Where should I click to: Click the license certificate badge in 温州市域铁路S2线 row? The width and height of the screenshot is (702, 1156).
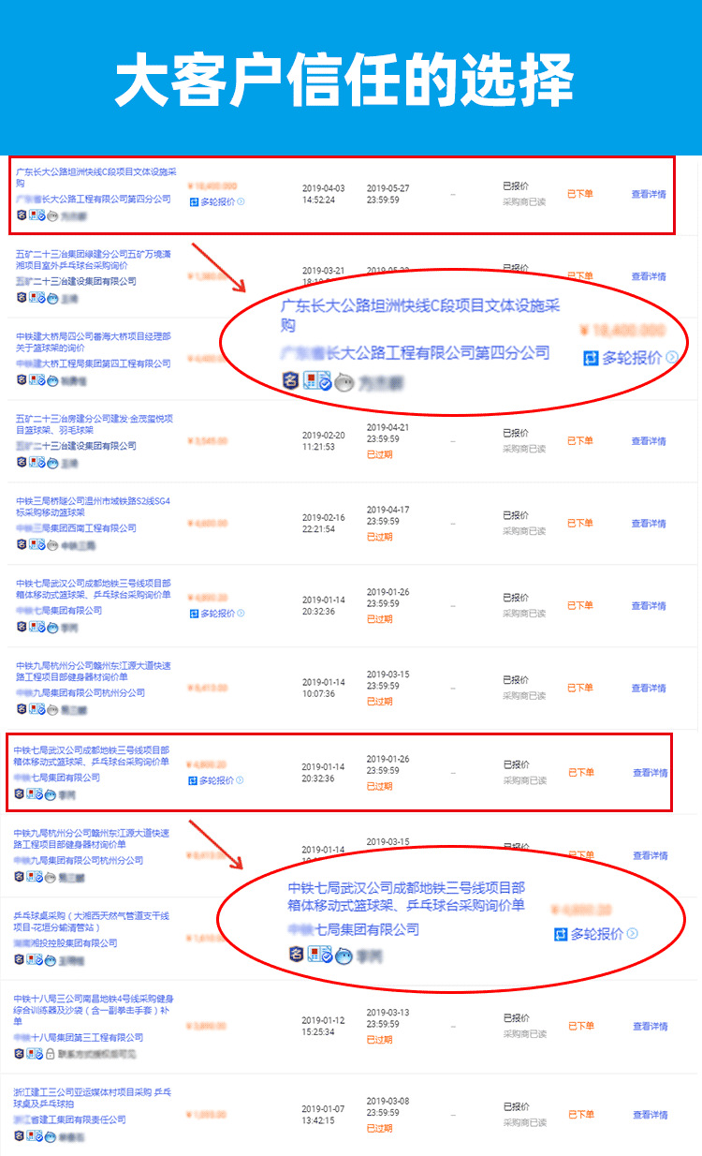37,544
